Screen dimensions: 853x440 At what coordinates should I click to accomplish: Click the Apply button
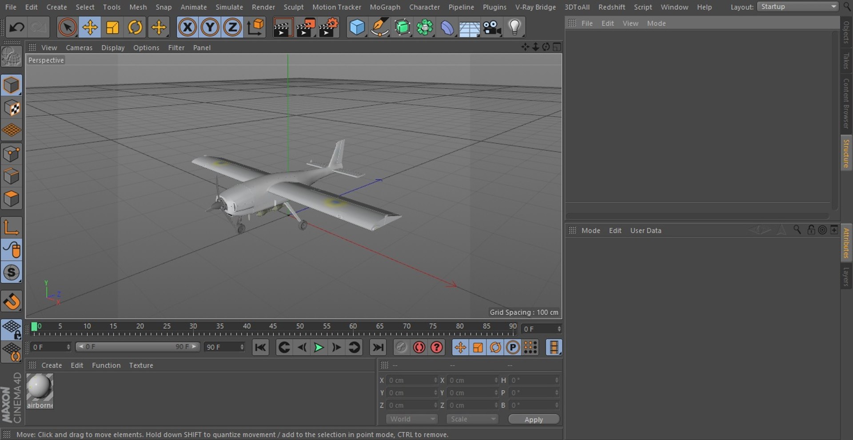[534, 420]
